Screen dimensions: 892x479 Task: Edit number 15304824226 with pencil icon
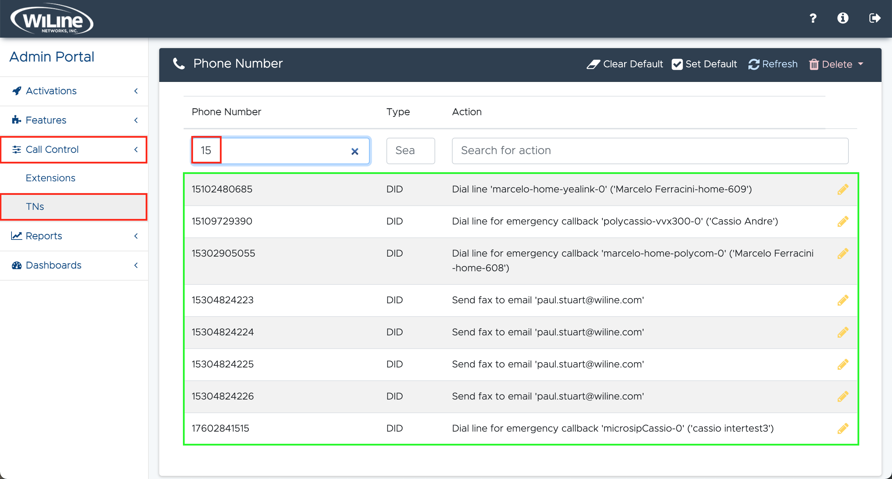point(843,396)
